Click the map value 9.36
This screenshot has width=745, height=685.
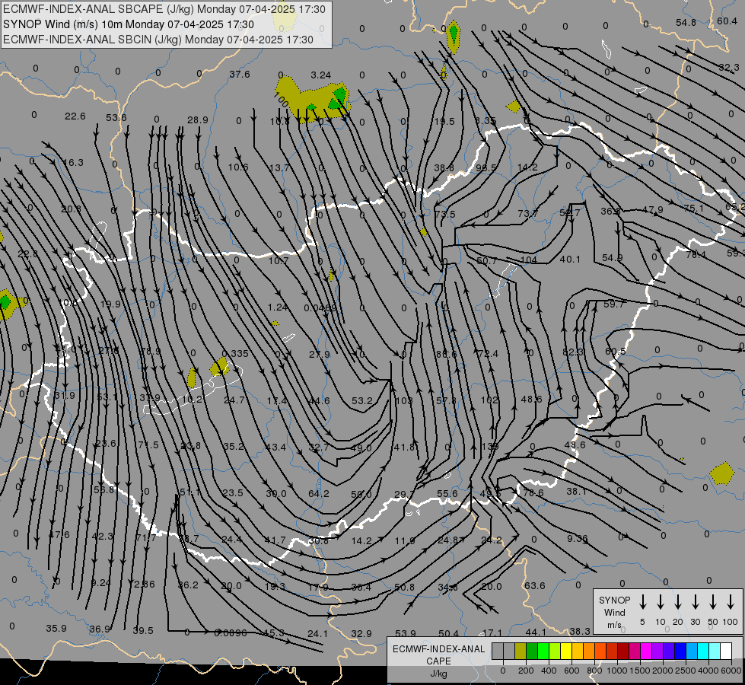tap(578, 539)
